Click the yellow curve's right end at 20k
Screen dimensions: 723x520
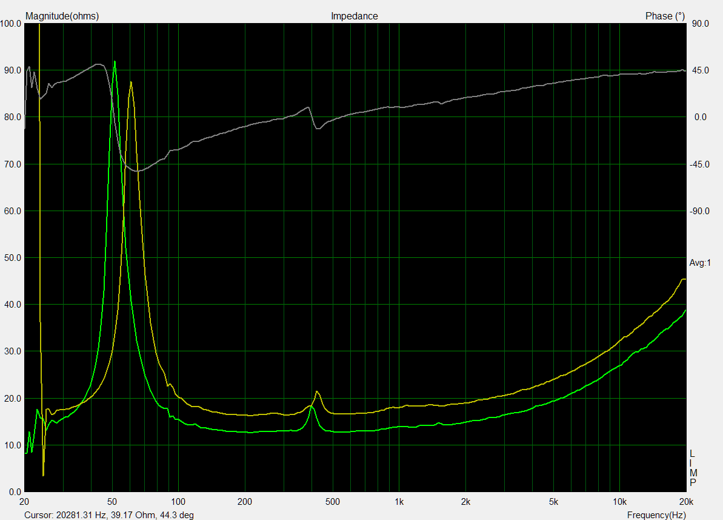point(684,279)
